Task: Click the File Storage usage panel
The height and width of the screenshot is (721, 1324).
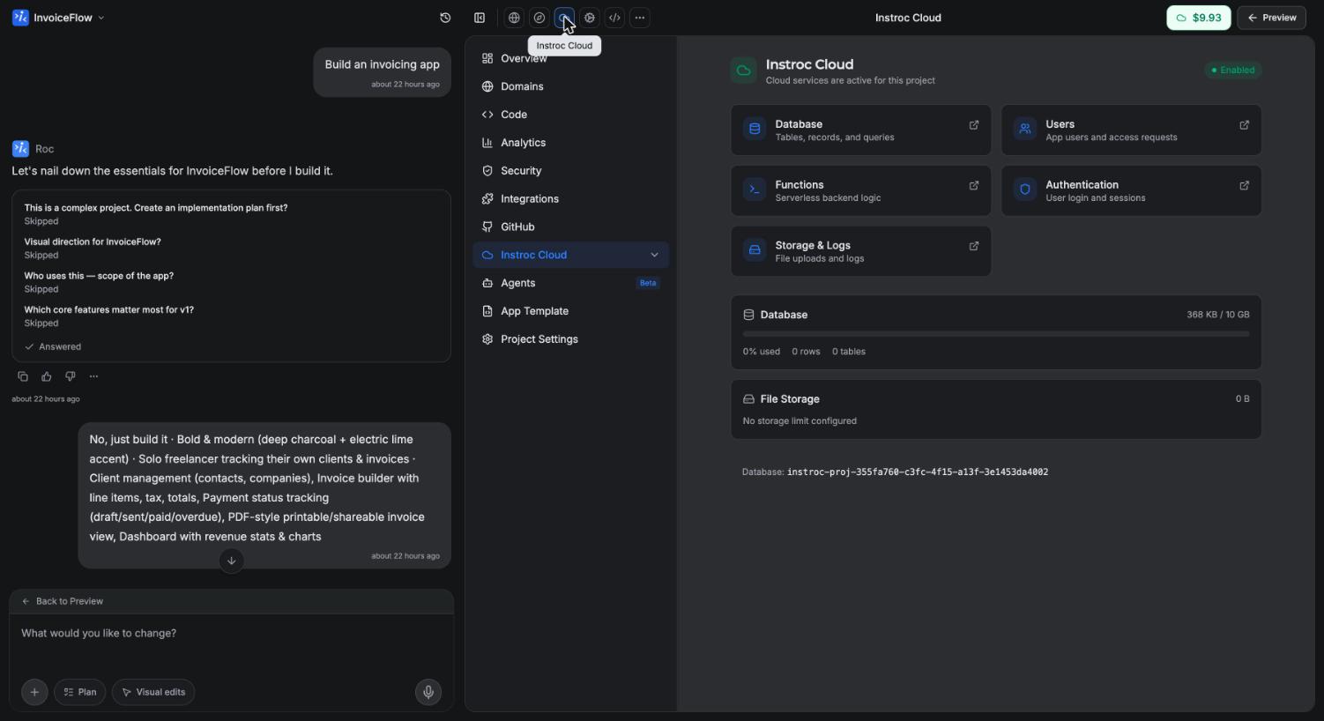Action: (996, 409)
